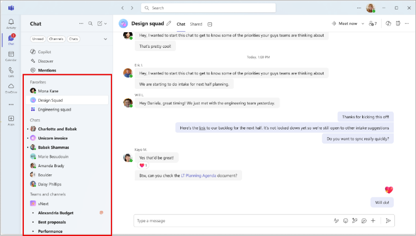Toggle the Unread filter
This screenshot has width=416, height=236.
(38, 39)
